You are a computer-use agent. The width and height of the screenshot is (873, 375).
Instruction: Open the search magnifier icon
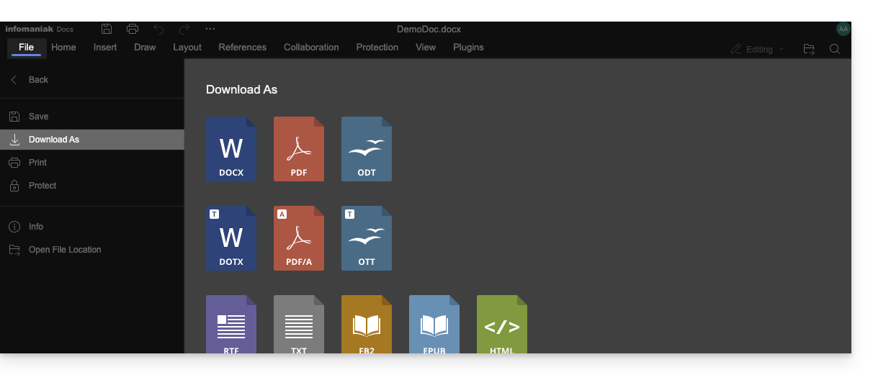pyautogui.click(x=834, y=49)
